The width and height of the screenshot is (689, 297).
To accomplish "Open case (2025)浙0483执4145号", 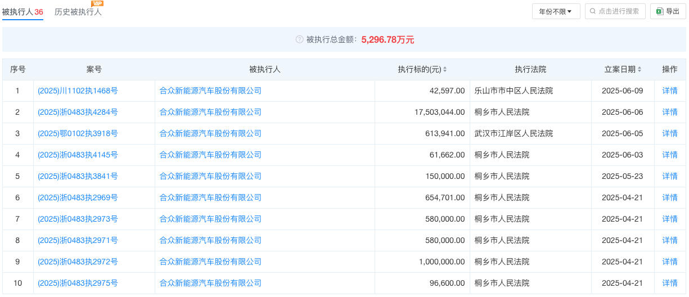I will point(78,155).
